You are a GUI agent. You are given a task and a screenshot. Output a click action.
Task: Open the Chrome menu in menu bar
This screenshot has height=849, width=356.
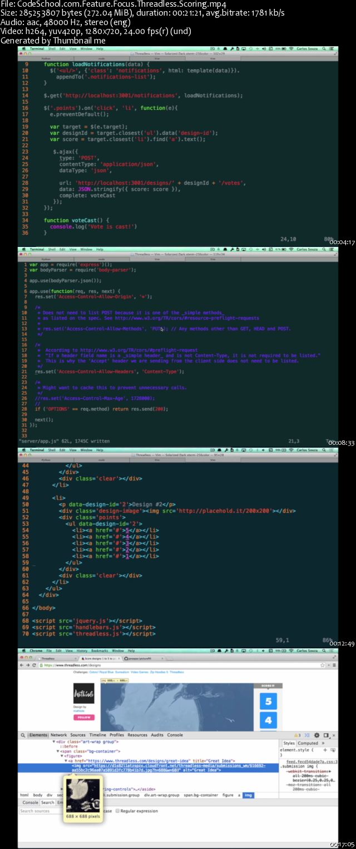(x=36, y=651)
